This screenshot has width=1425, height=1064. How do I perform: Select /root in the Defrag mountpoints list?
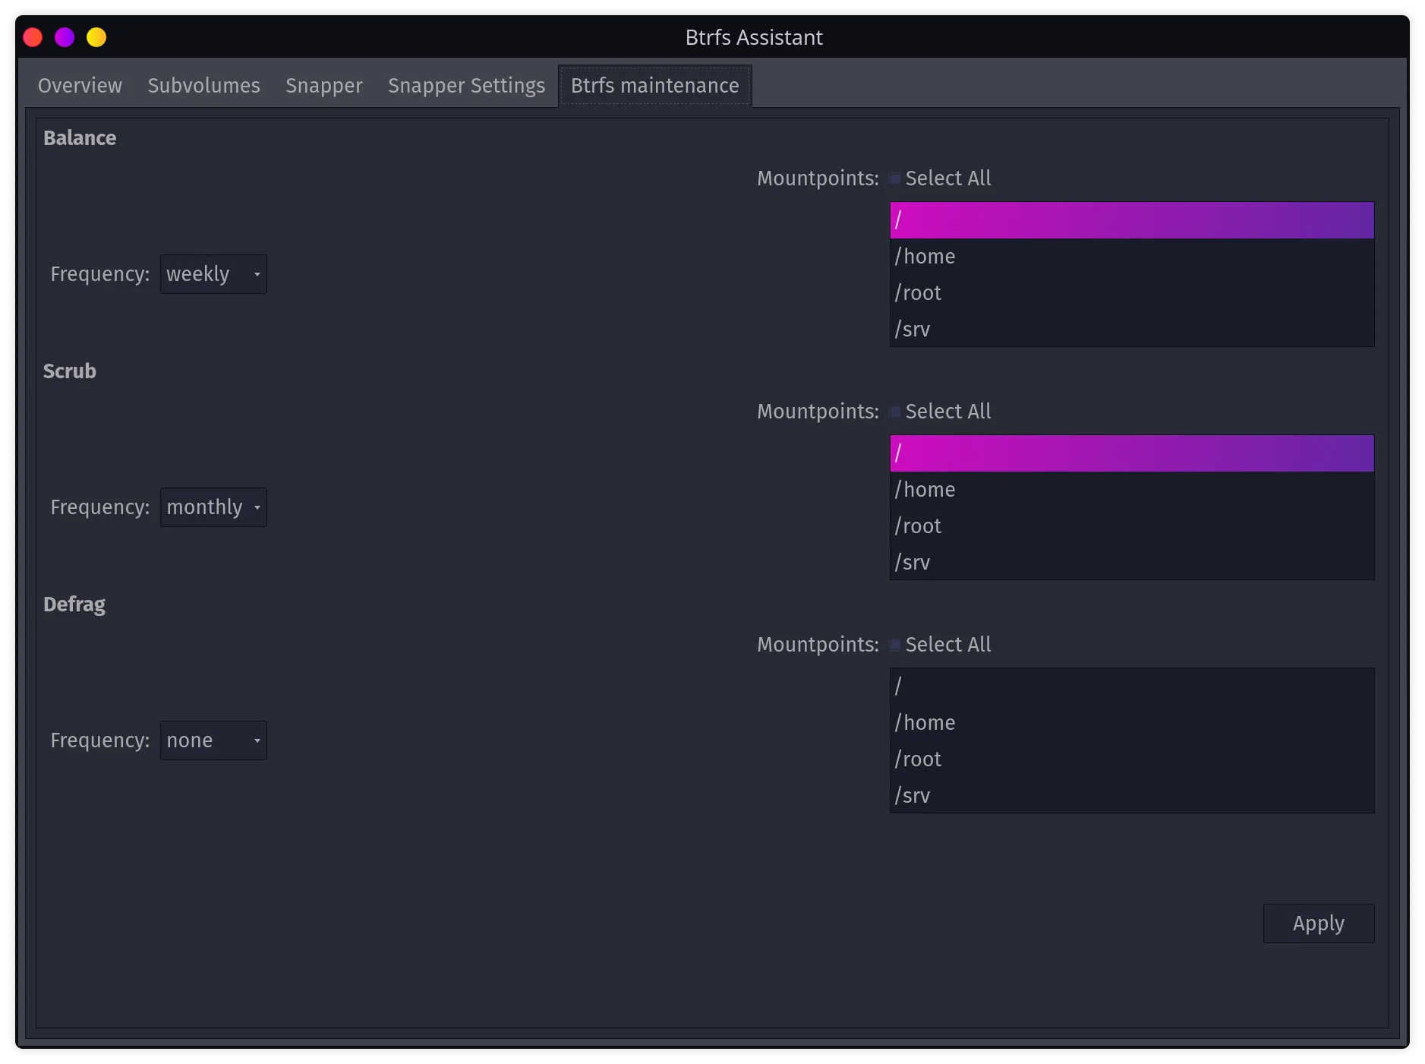[1132, 759]
